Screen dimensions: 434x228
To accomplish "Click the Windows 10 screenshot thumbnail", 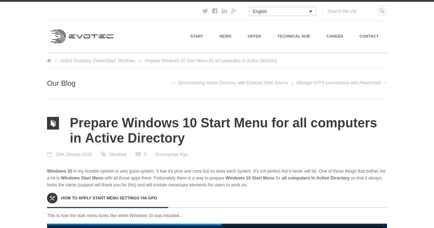I will (217, 226).
